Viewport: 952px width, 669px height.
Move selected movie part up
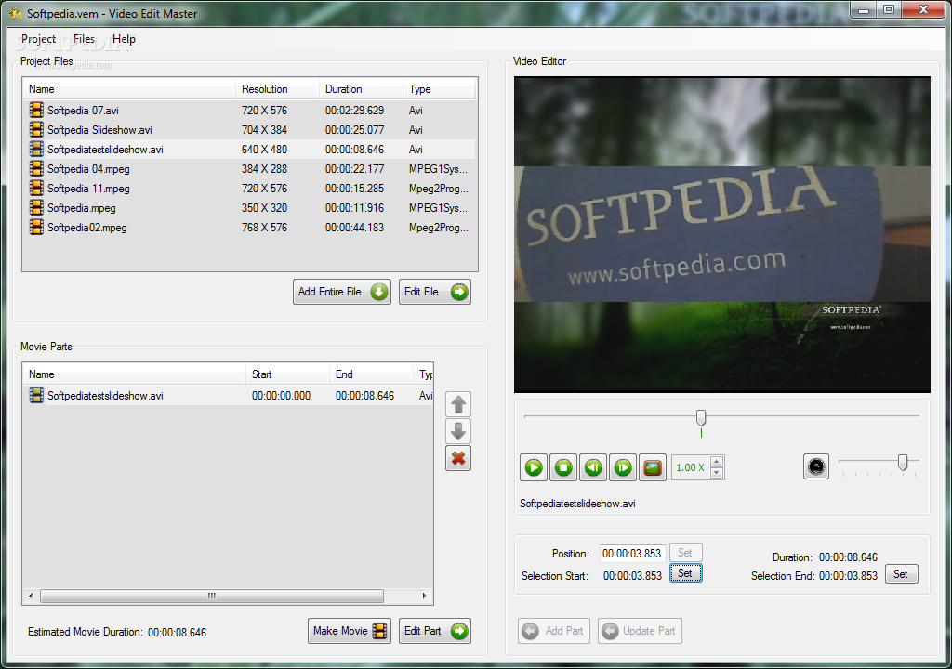[458, 404]
